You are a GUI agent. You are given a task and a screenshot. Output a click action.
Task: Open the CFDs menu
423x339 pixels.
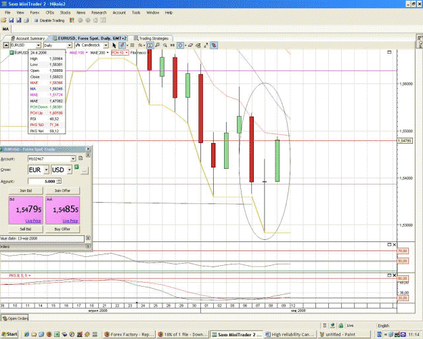pyautogui.click(x=50, y=12)
